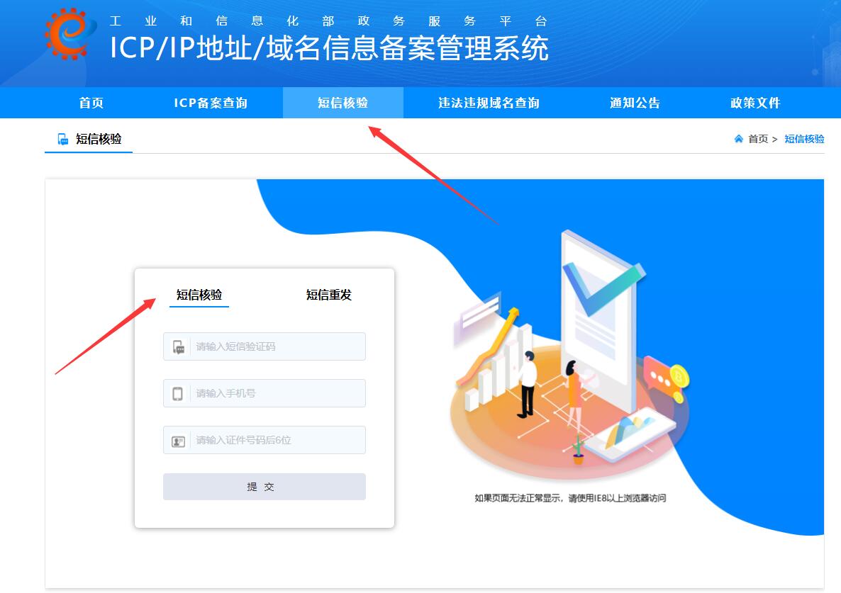Image resolution: width=841 pixels, height=593 pixels.
Task: Select the 短信核验 tab in the form card
Action: [199, 295]
